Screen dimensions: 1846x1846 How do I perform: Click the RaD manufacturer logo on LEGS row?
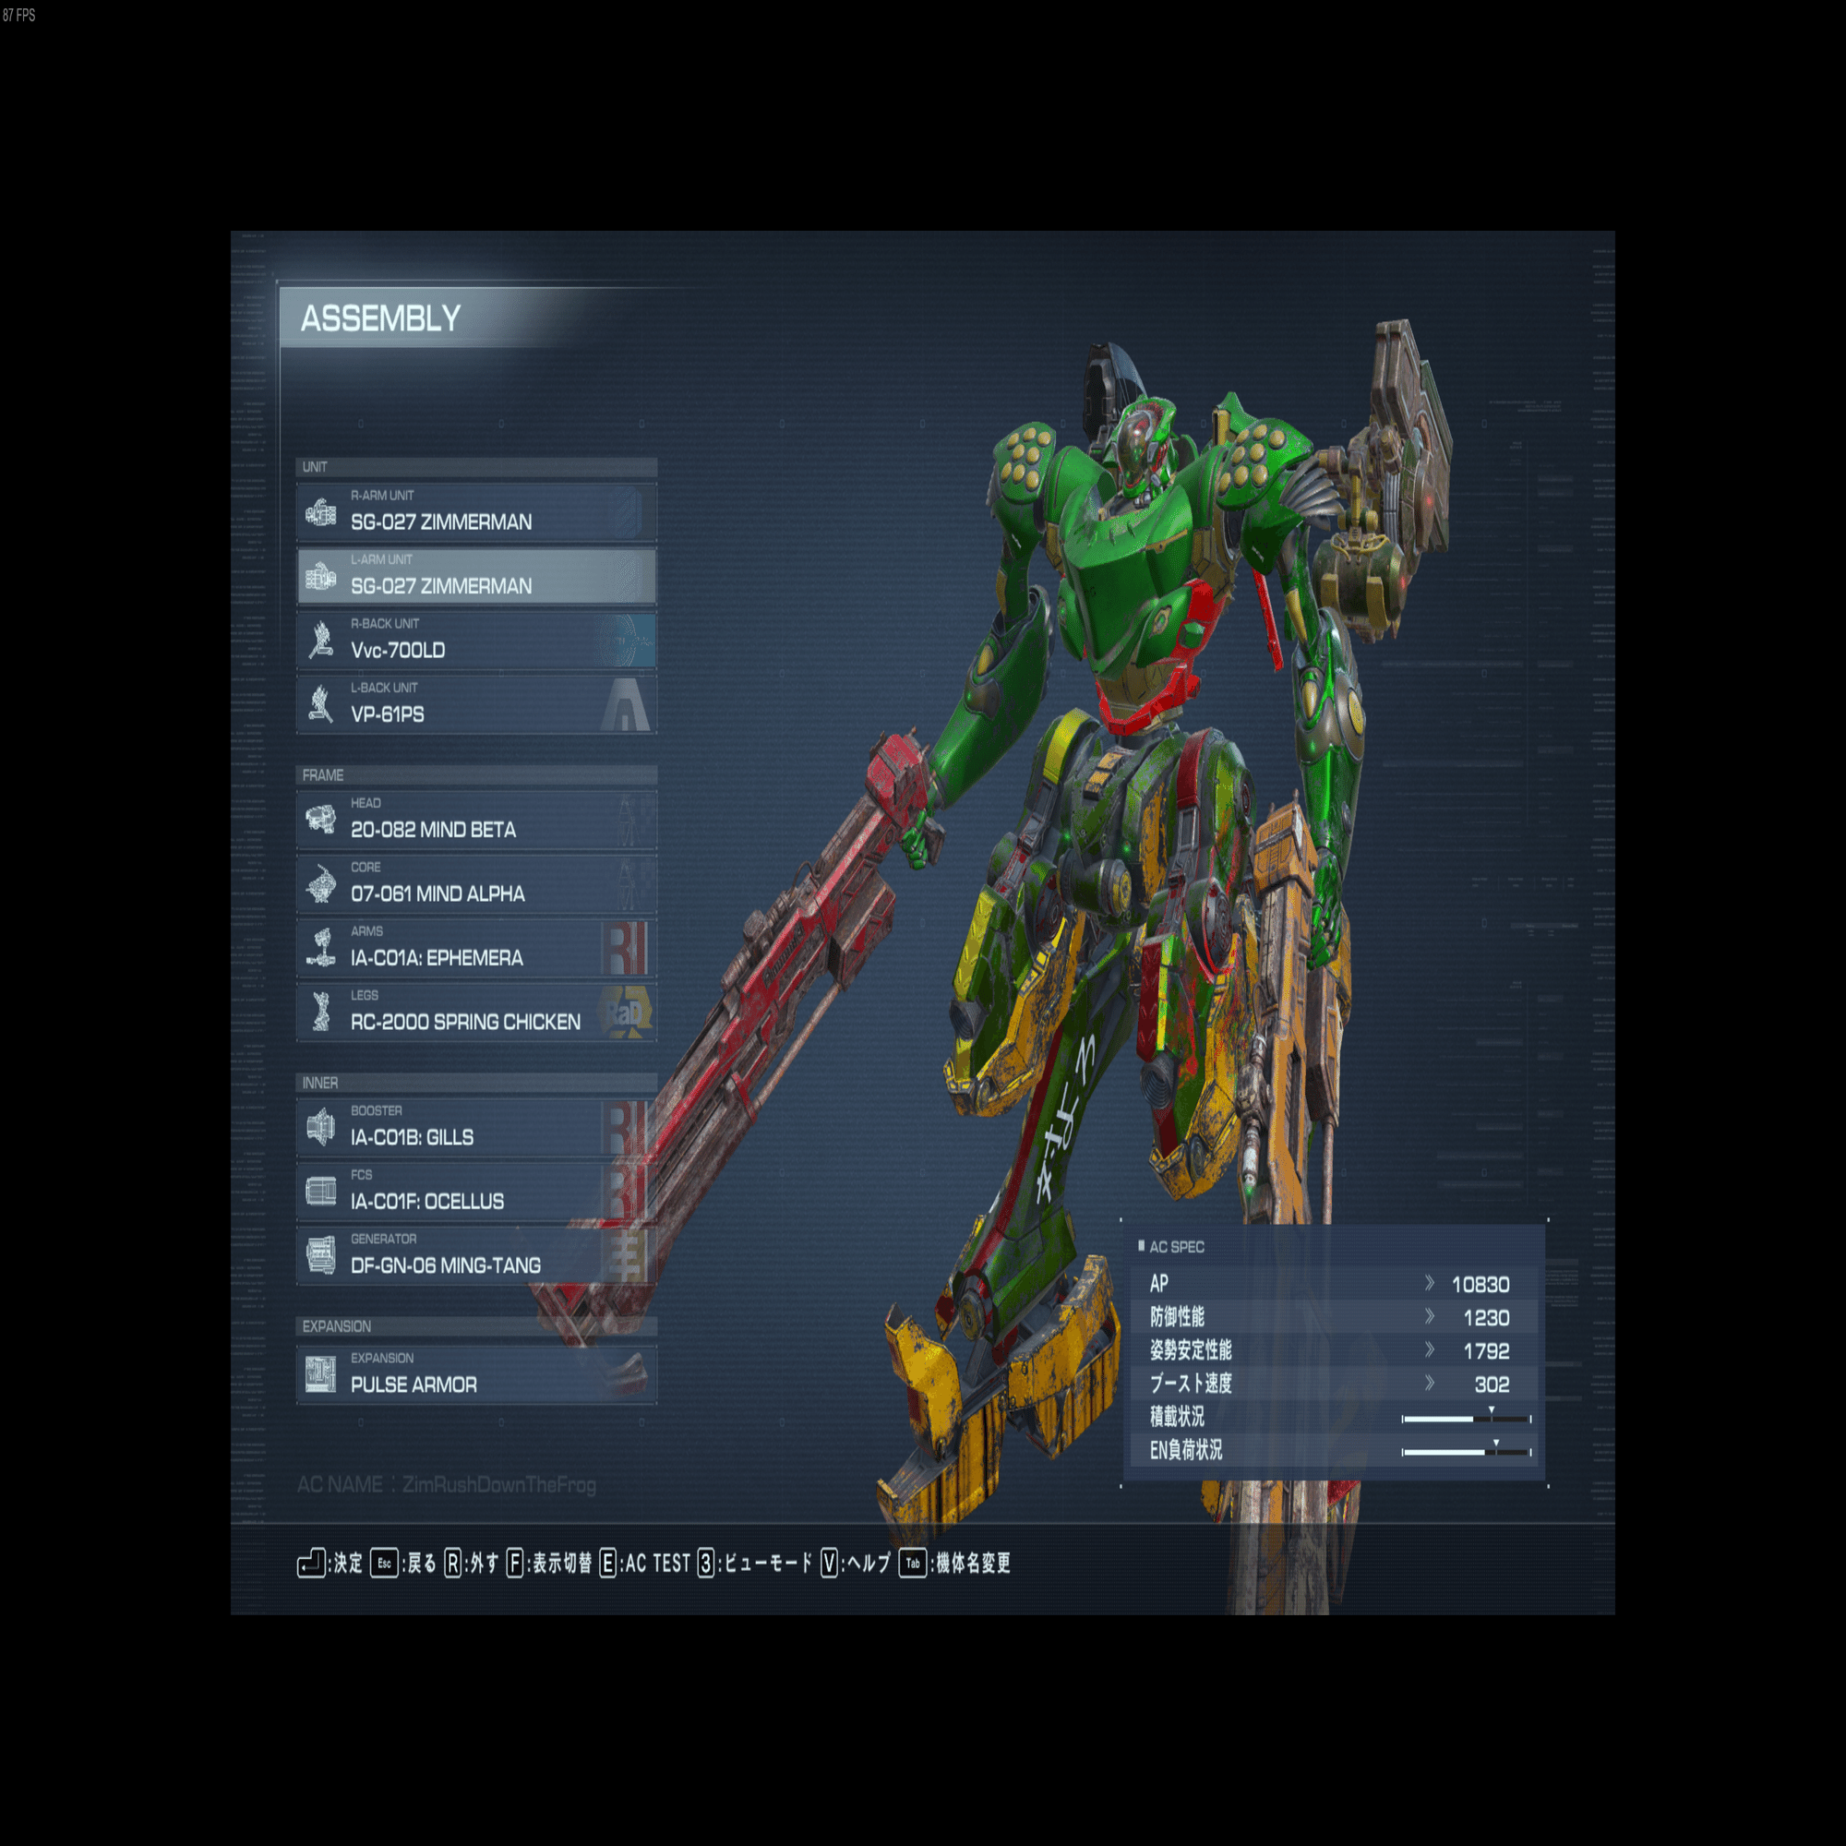(x=626, y=1013)
